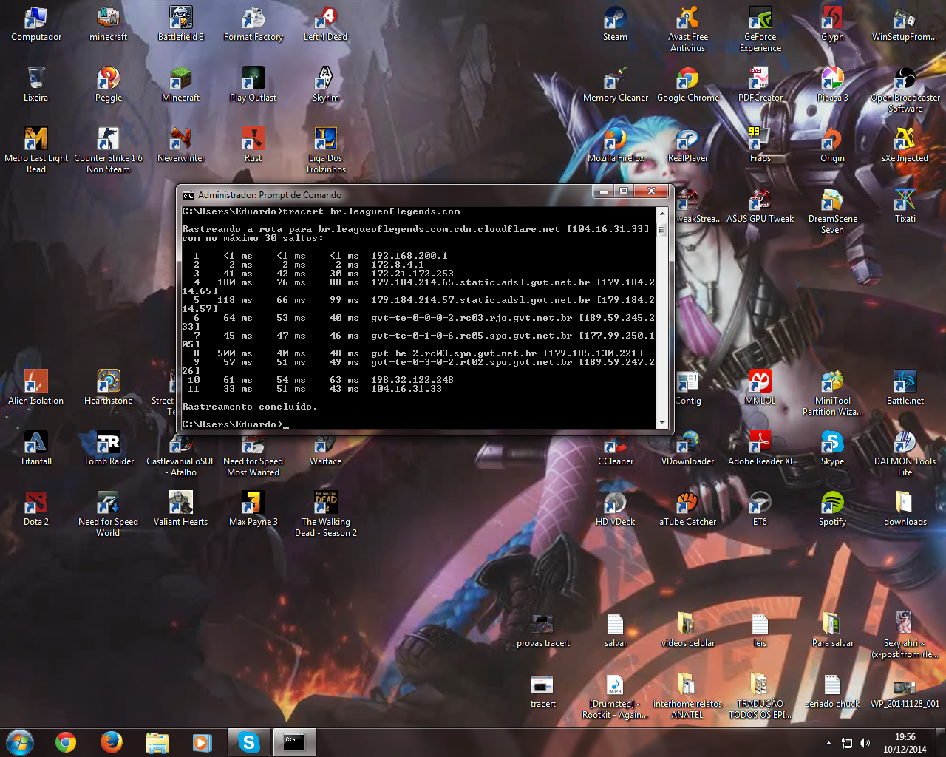Launch Google Chrome from the desktop icon
The image size is (946, 757).
[x=688, y=85]
